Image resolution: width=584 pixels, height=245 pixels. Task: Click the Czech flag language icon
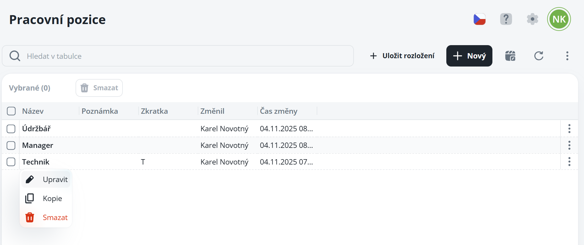[479, 19]
